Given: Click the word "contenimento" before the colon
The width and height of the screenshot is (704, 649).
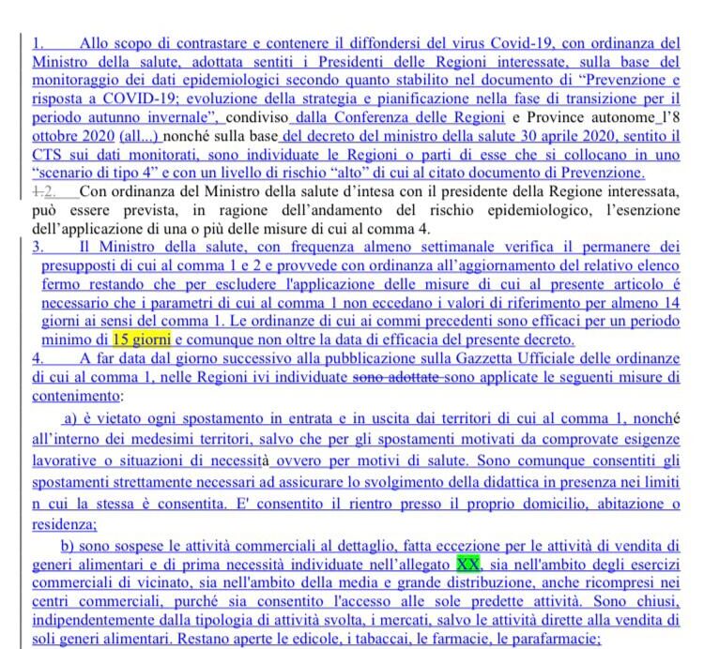Looking at the screenshot, I should point(76,396).
